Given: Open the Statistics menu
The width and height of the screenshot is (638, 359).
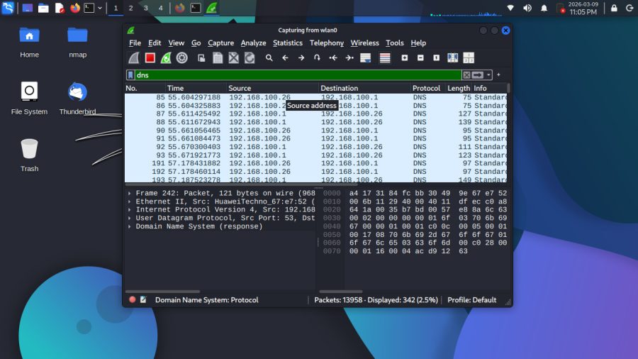Looking at the screenshot, I should (x=287, y=43).
